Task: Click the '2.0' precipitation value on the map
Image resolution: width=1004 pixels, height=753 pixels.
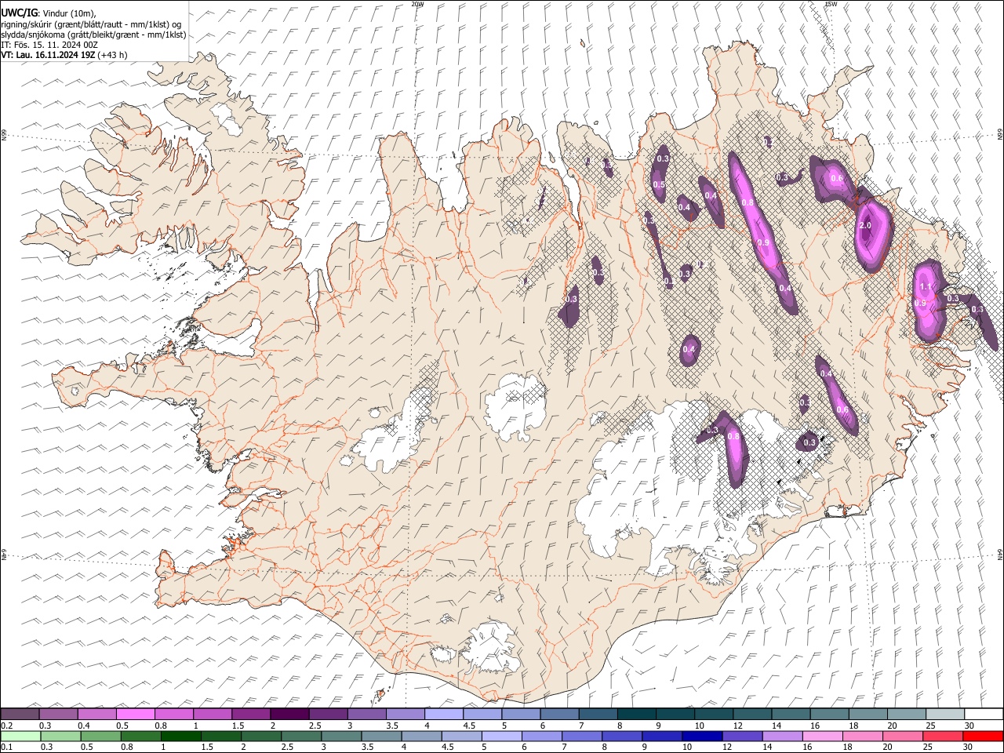Action: pos(866,226)
